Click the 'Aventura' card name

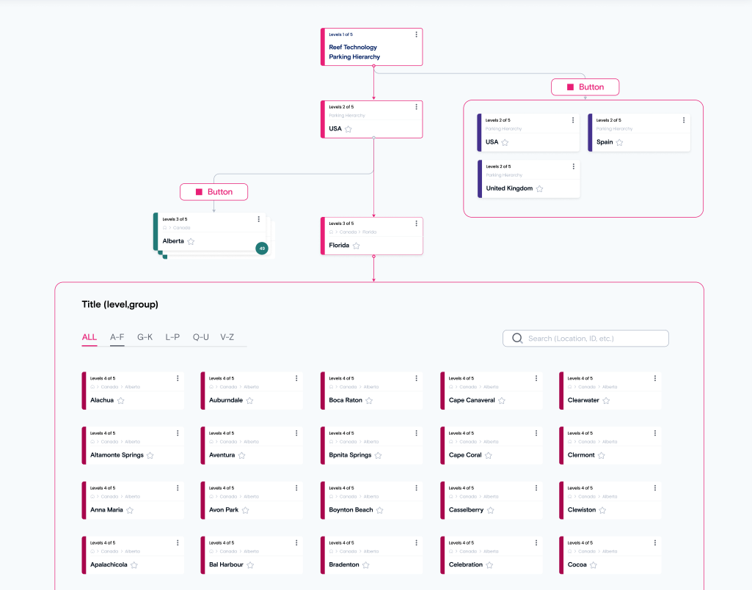(222, 455)
